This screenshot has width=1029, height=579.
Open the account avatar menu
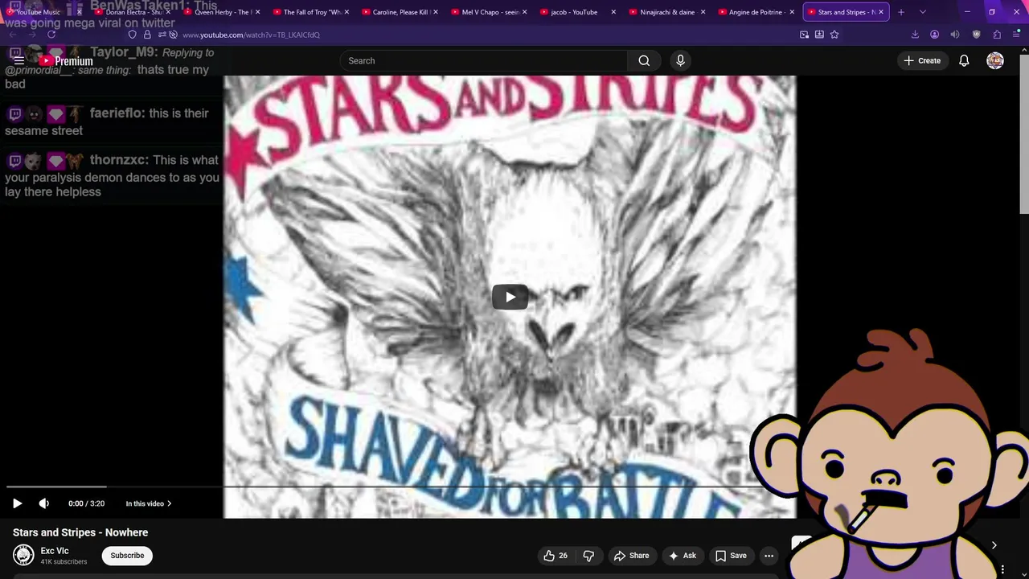pyautogui.click(x=995, y=60)
